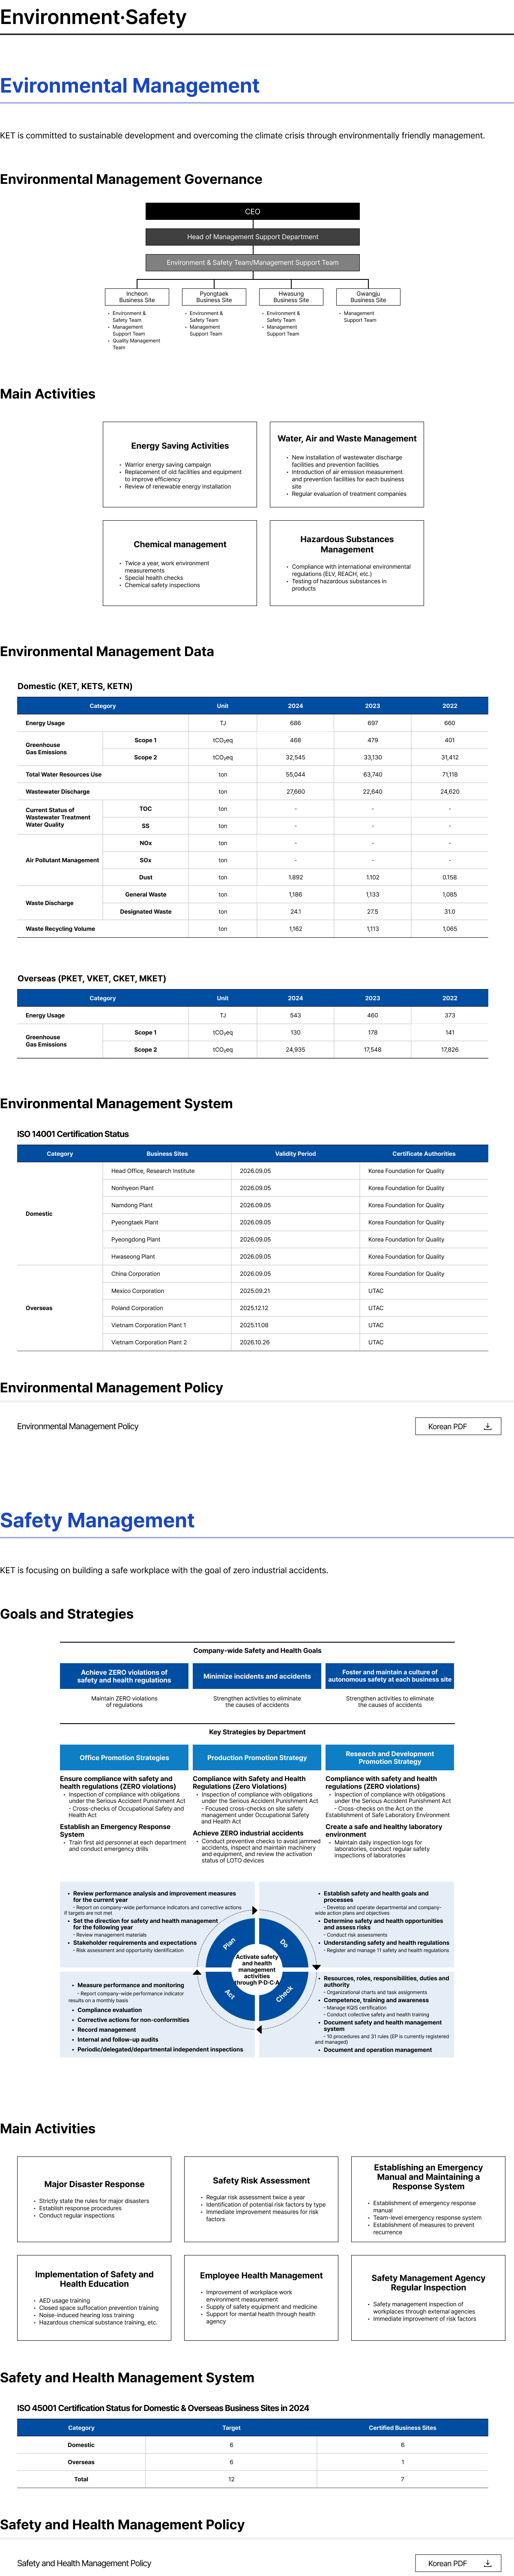Select the 'Hwaseong Plant' row

[296, 1256]
